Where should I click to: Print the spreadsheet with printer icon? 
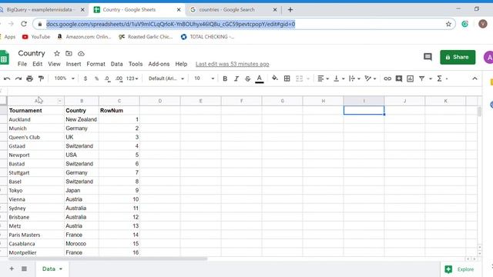point(29,78)
